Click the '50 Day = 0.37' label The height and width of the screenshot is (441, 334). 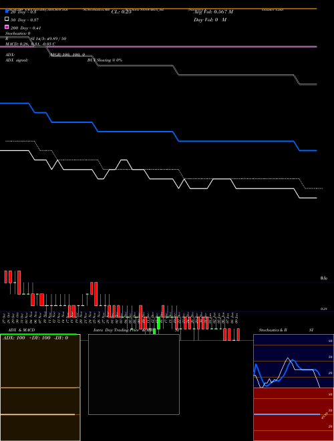[25, 20]
